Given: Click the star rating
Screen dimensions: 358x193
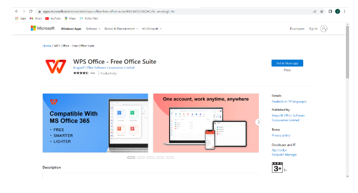Looking at the screenshot, I should click(81, 73).
